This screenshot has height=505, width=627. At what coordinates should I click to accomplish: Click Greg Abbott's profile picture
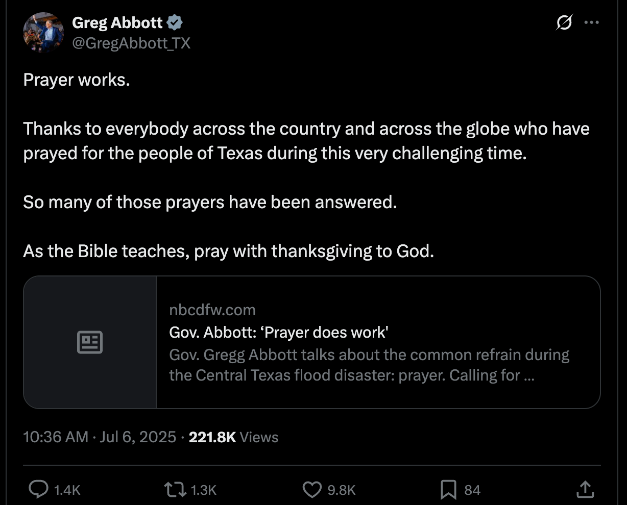(43, 33)
